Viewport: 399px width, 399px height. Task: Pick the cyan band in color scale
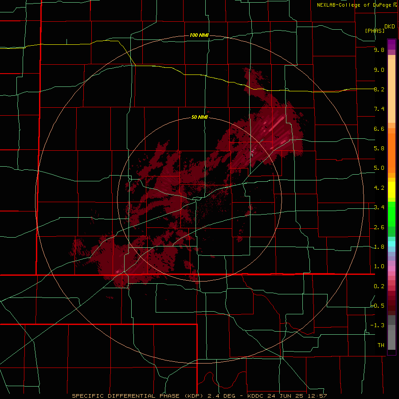(x=391, y=244)
